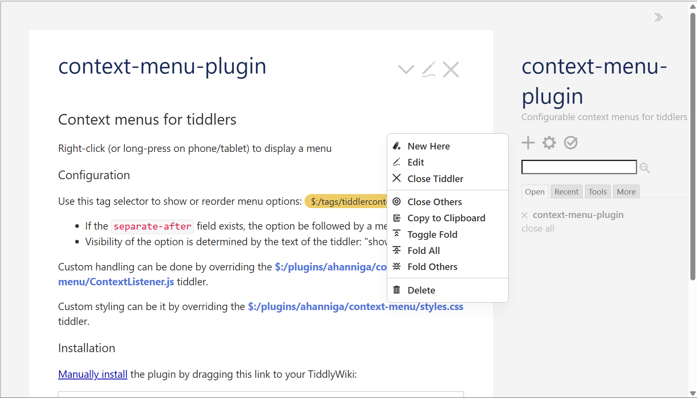Choose New Here from context menu
This screenshot has width=697, height=398.
[447, 146]
